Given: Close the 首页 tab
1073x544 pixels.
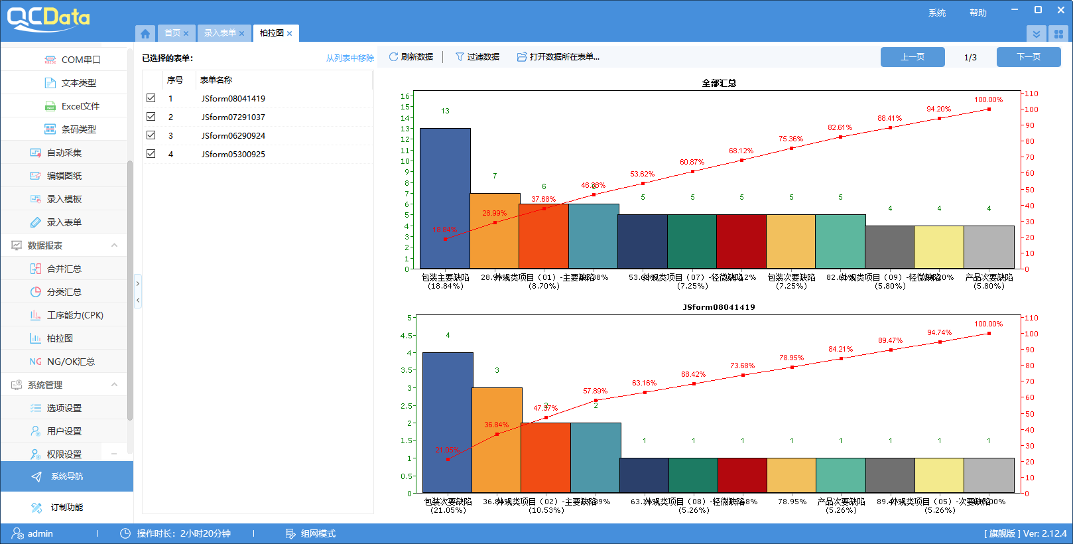Looking at the screenshot, I should (186, 34).
